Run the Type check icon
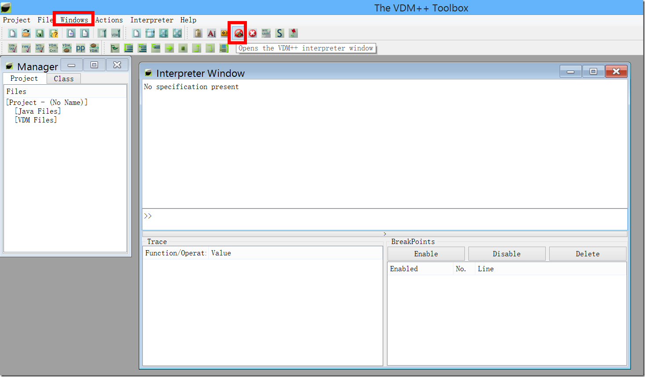 point(26,48)
